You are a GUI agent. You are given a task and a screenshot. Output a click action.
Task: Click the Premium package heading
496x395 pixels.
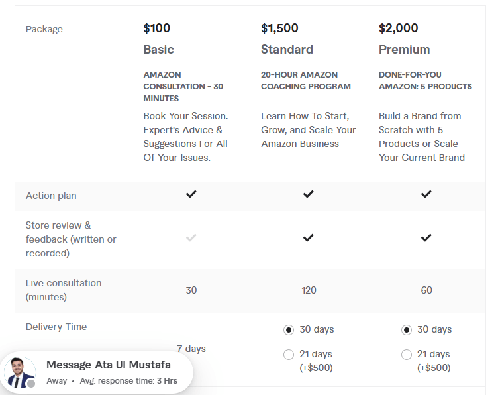pos(404,50)
